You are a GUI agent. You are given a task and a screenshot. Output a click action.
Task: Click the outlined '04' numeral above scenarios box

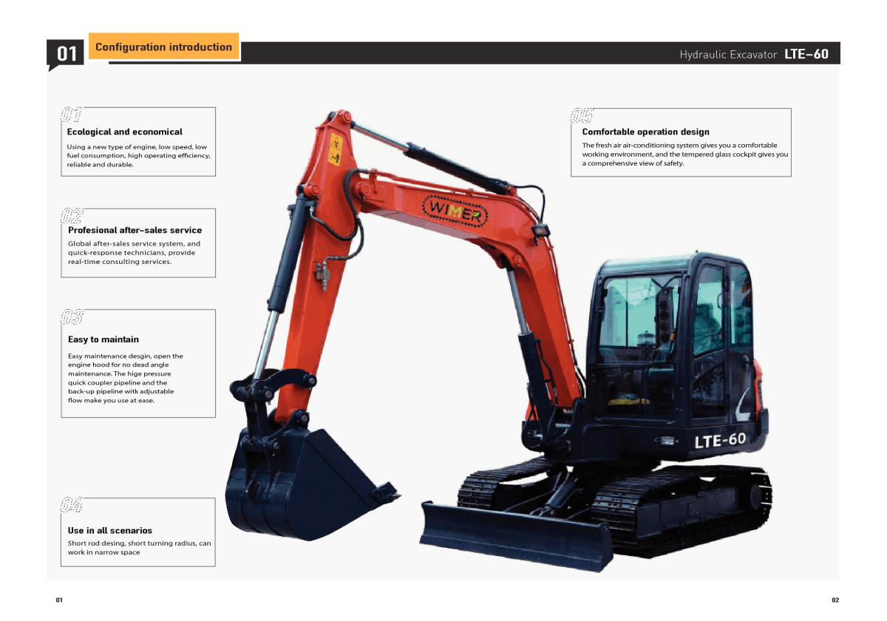71,506
